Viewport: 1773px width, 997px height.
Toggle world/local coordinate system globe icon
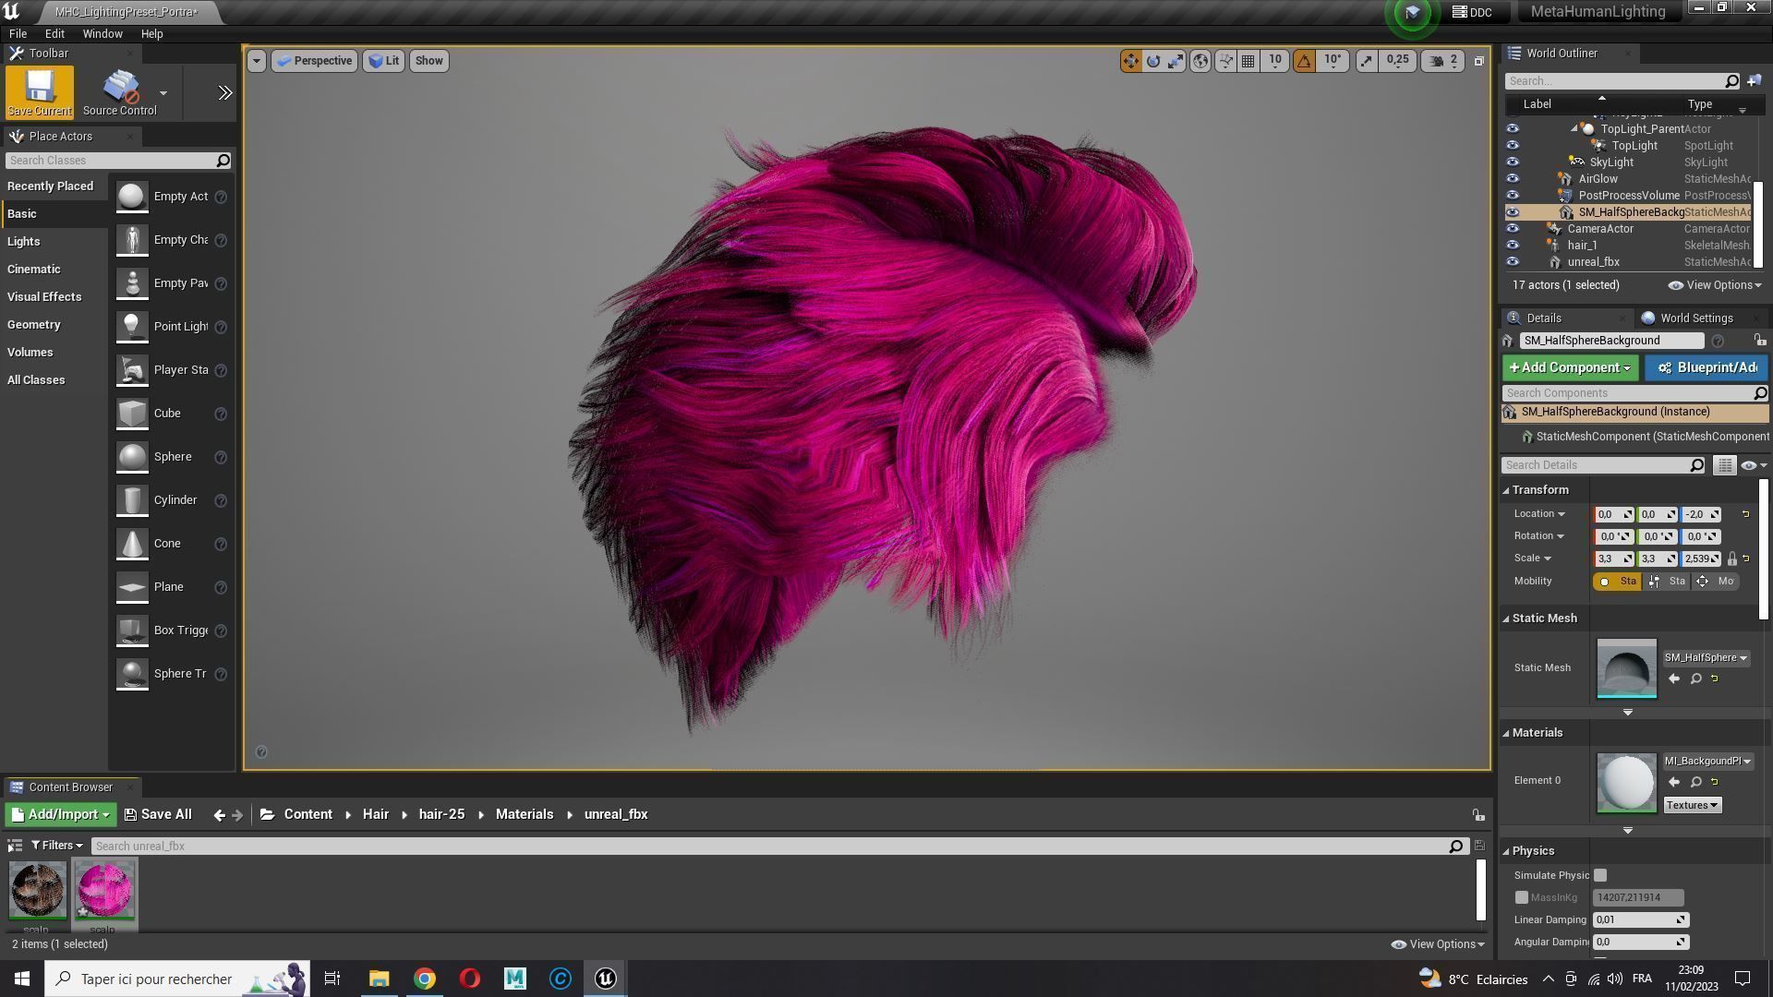pyautogui.click(x=1200, y=61)
